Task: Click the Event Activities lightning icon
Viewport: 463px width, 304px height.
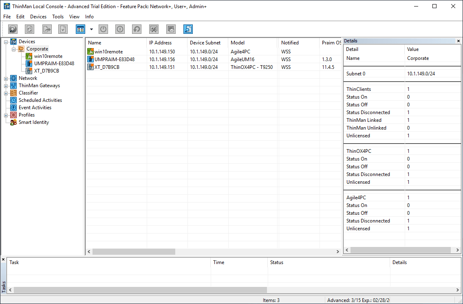Action: (13, 108)
